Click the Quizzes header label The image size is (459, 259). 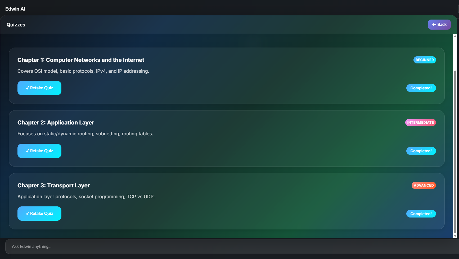[16, 25]
